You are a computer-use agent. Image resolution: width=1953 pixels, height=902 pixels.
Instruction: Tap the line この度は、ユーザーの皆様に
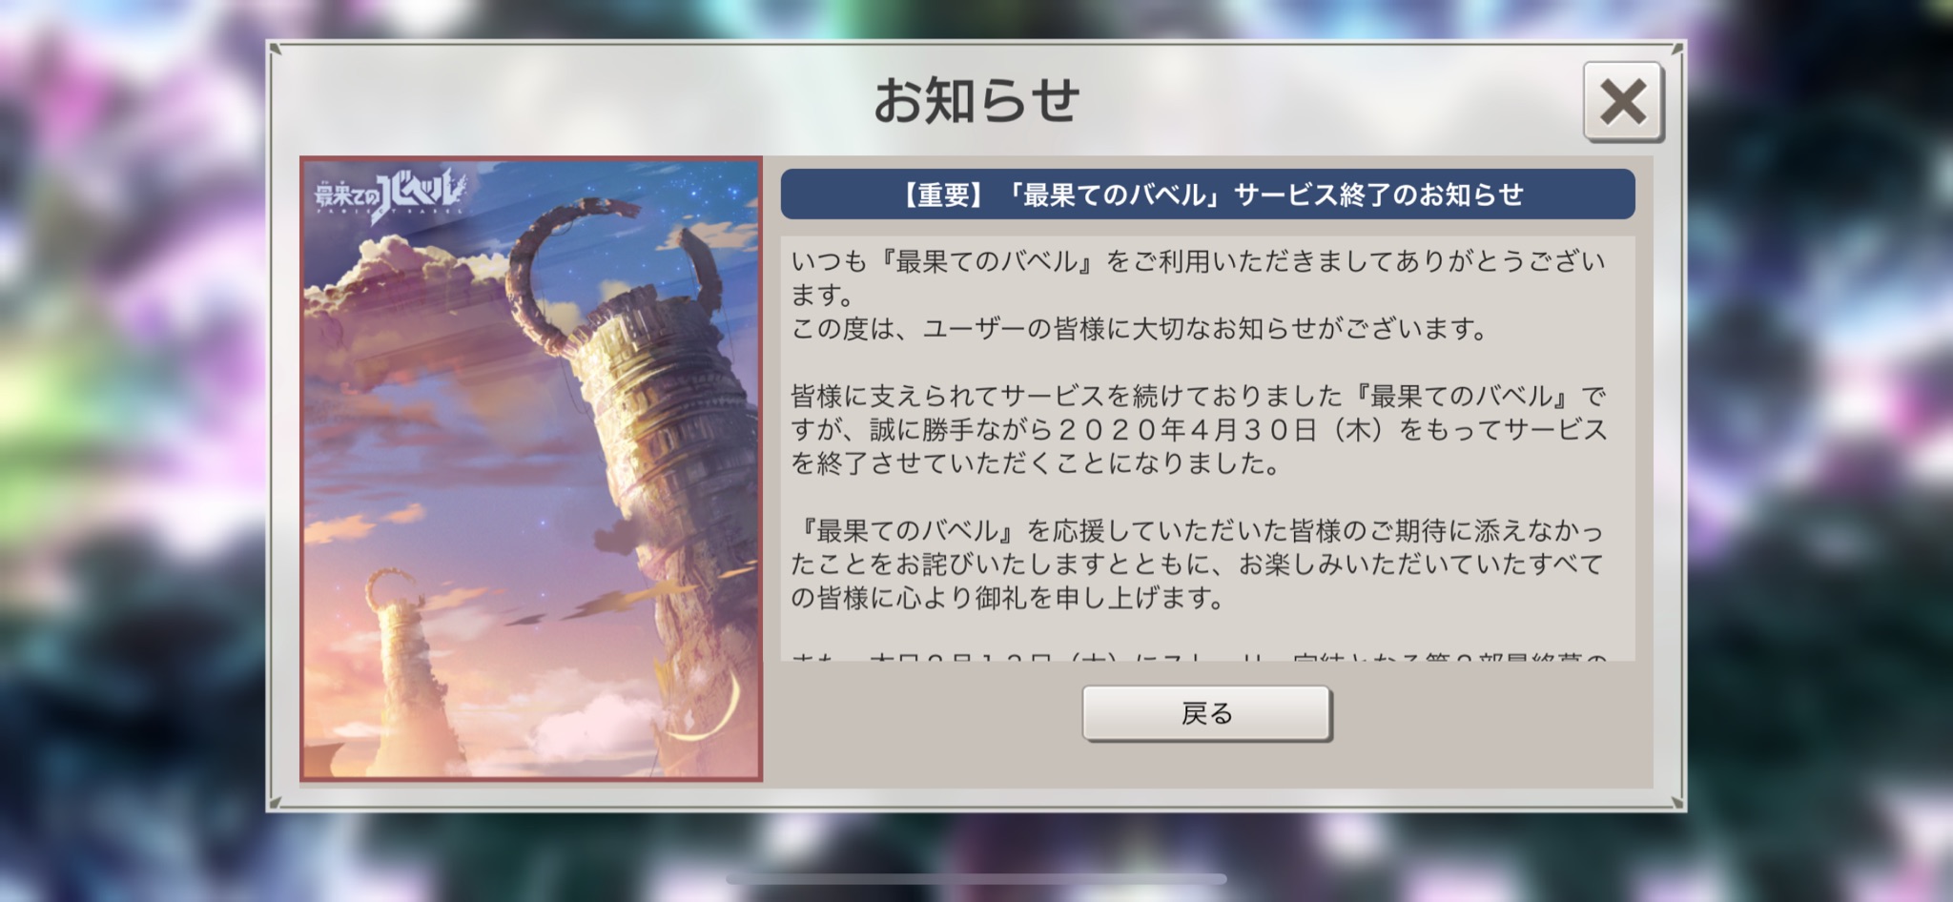pyautogui.click(x=1139, y=329)
